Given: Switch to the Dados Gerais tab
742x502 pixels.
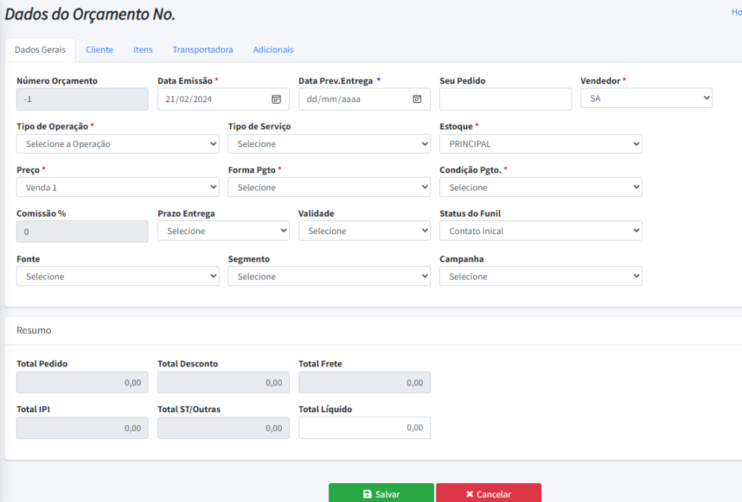Looking at the screenshot, I should pos(41,50).
